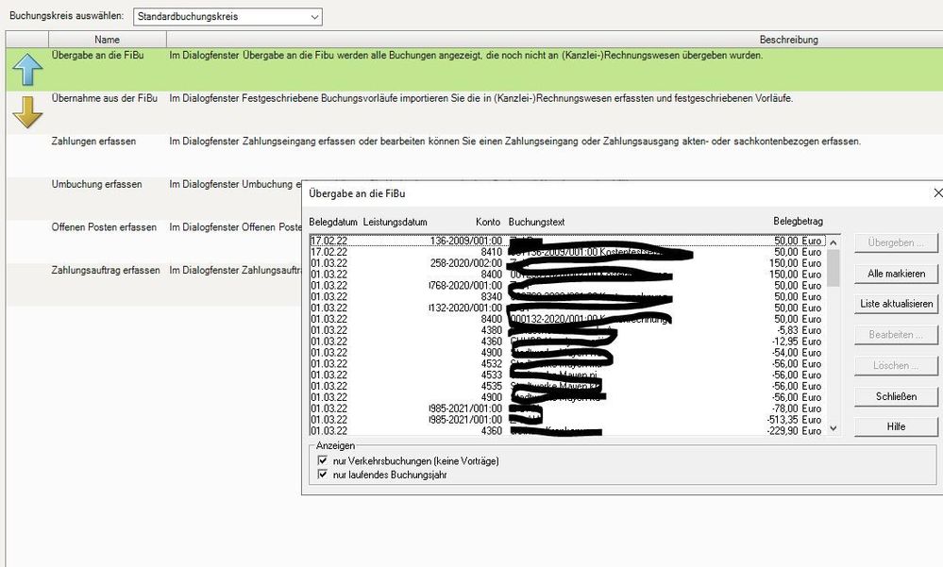
Task: Select the 'Zahlungen erfassen' row
Action: pyautogui.click(x=474, y=155)
